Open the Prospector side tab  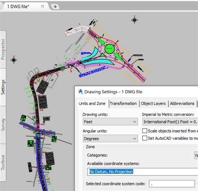click(x=3, y=49)
